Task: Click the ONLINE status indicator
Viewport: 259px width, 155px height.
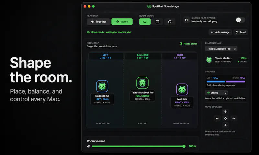Action: coord(242,62)
